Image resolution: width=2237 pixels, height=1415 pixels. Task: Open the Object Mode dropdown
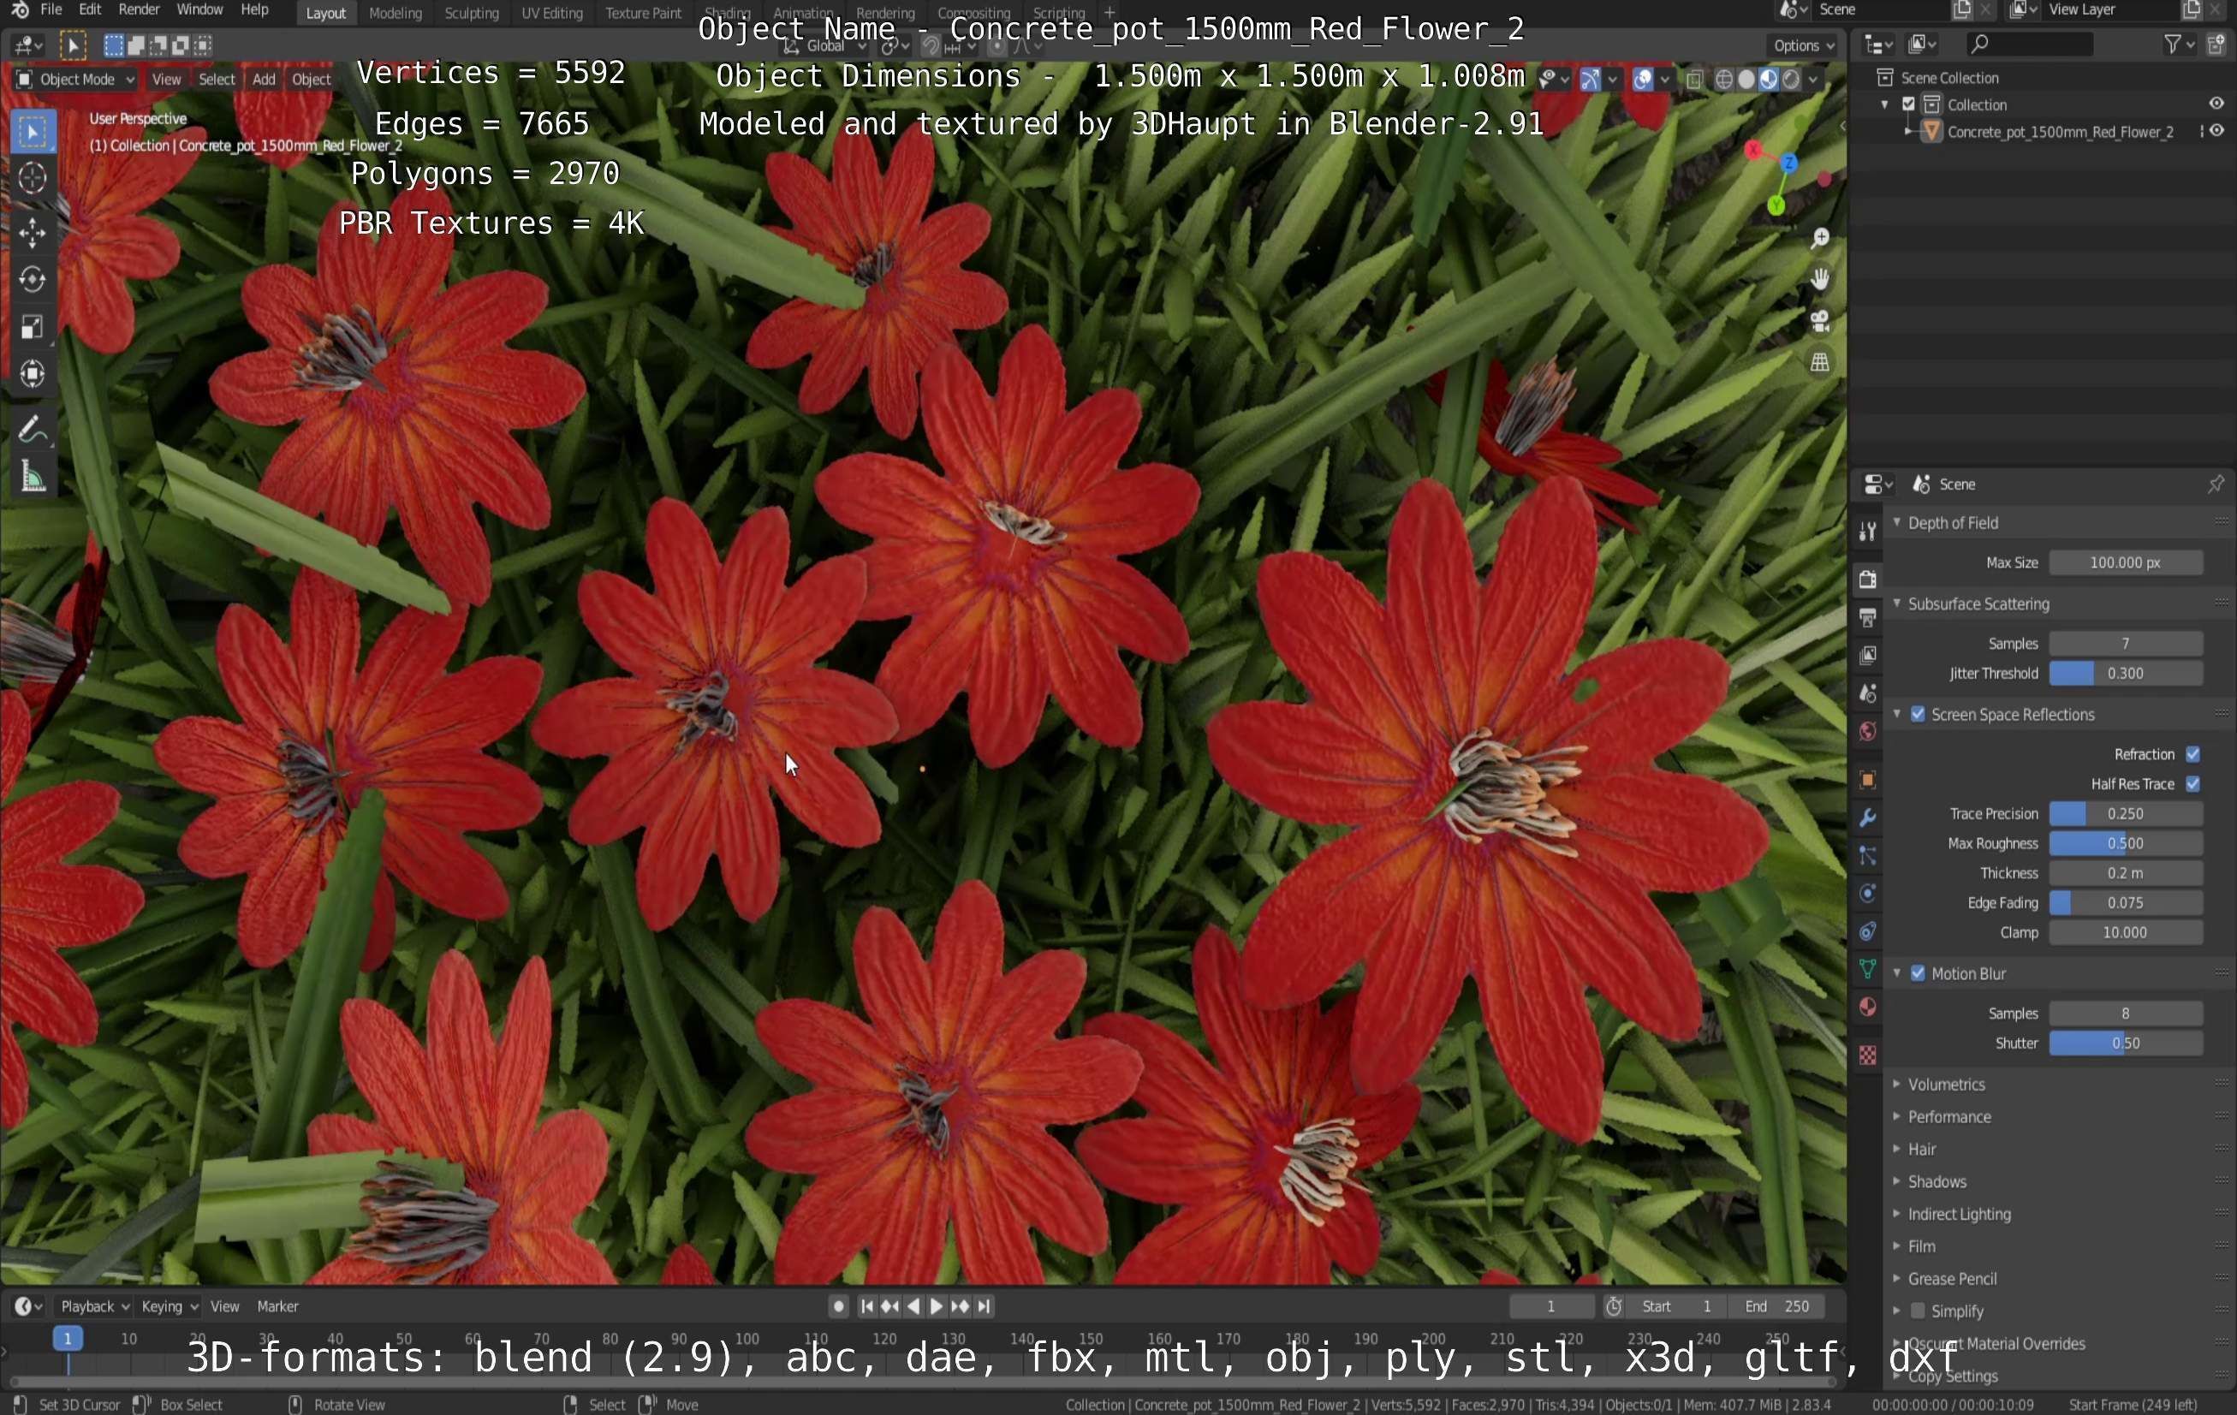click(76, 79)
